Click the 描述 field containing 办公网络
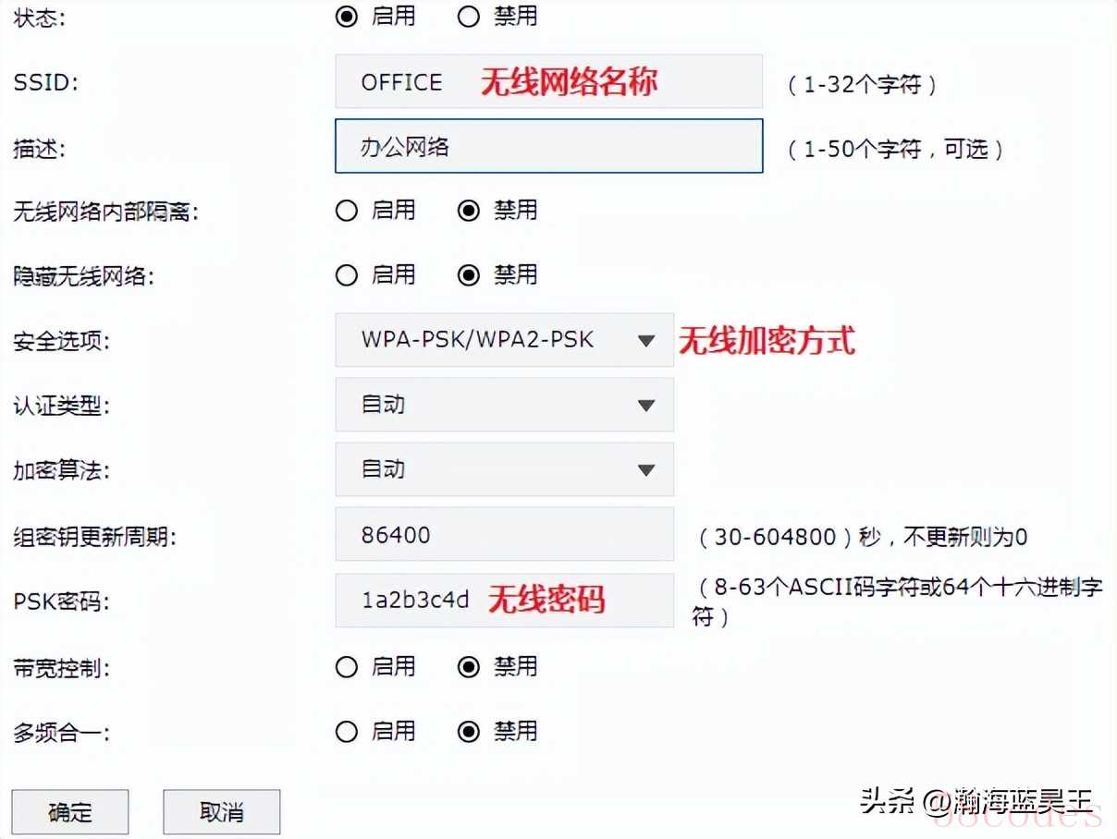1117x839 pixels. coord(548,146)
